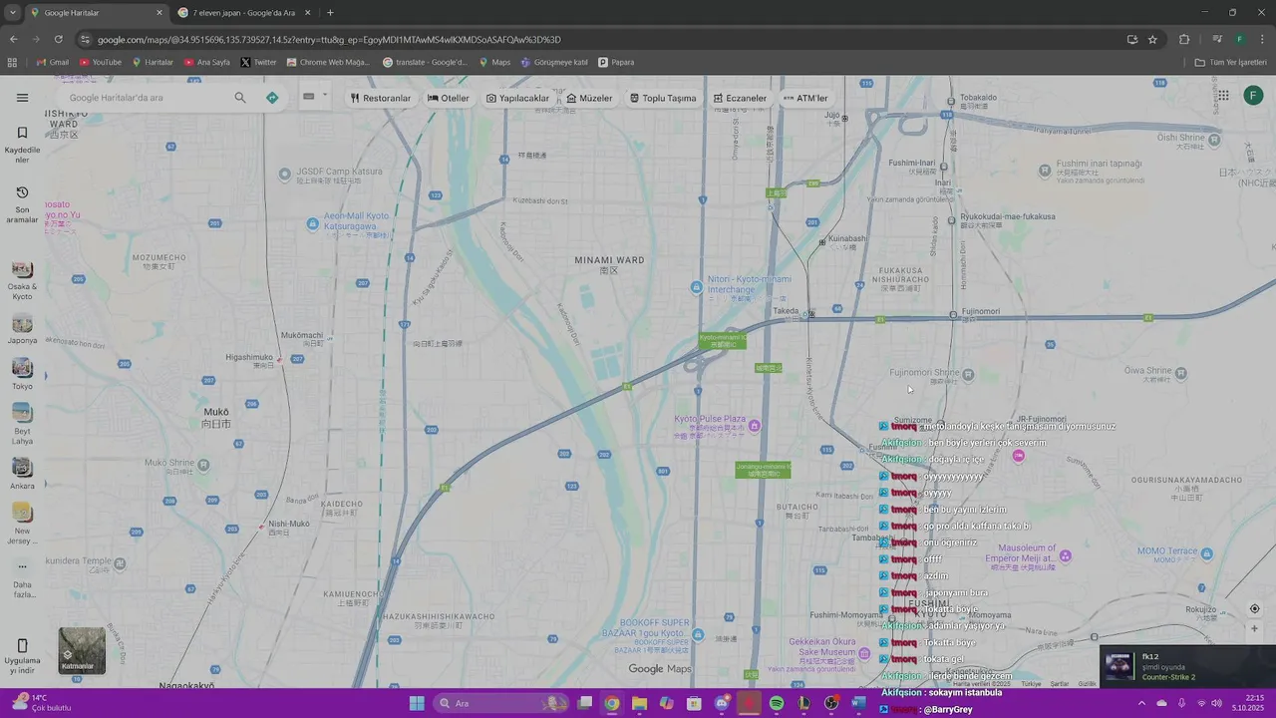Open the Chrome extensions puzzle icon
Image resolution: width=1276 pixels, height=718 pixels.
coord(1184,40)
